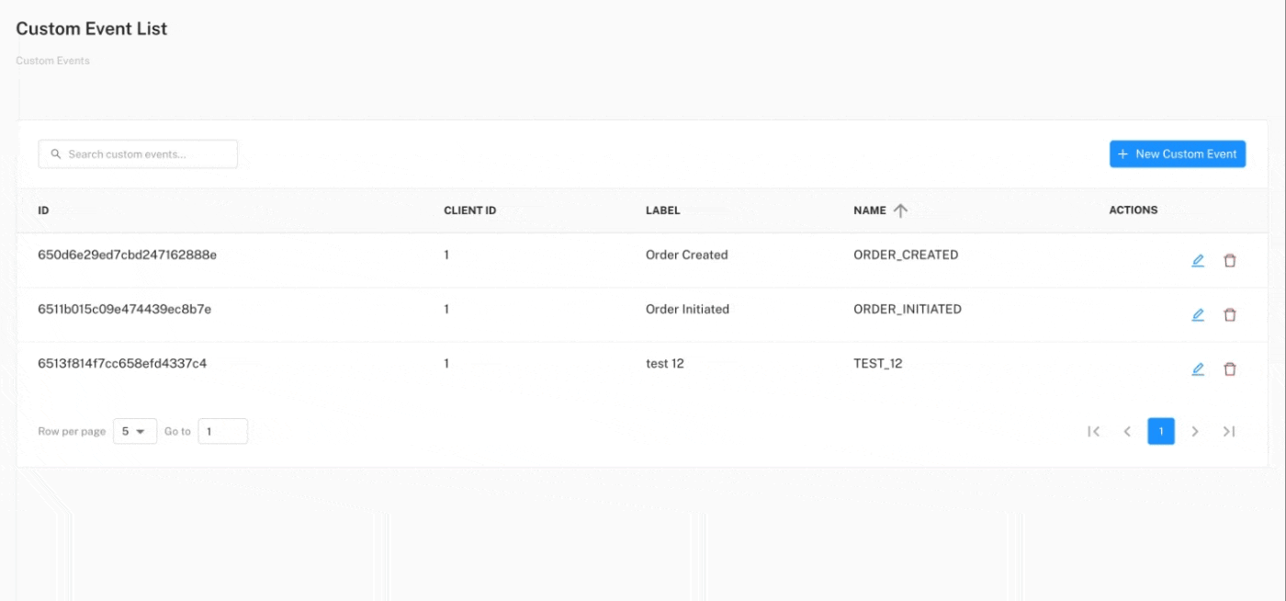The height and width of the screenshot is (601, 1286).
Task: Edit the ORDER_CREATED event
Action: point(1198,260)
